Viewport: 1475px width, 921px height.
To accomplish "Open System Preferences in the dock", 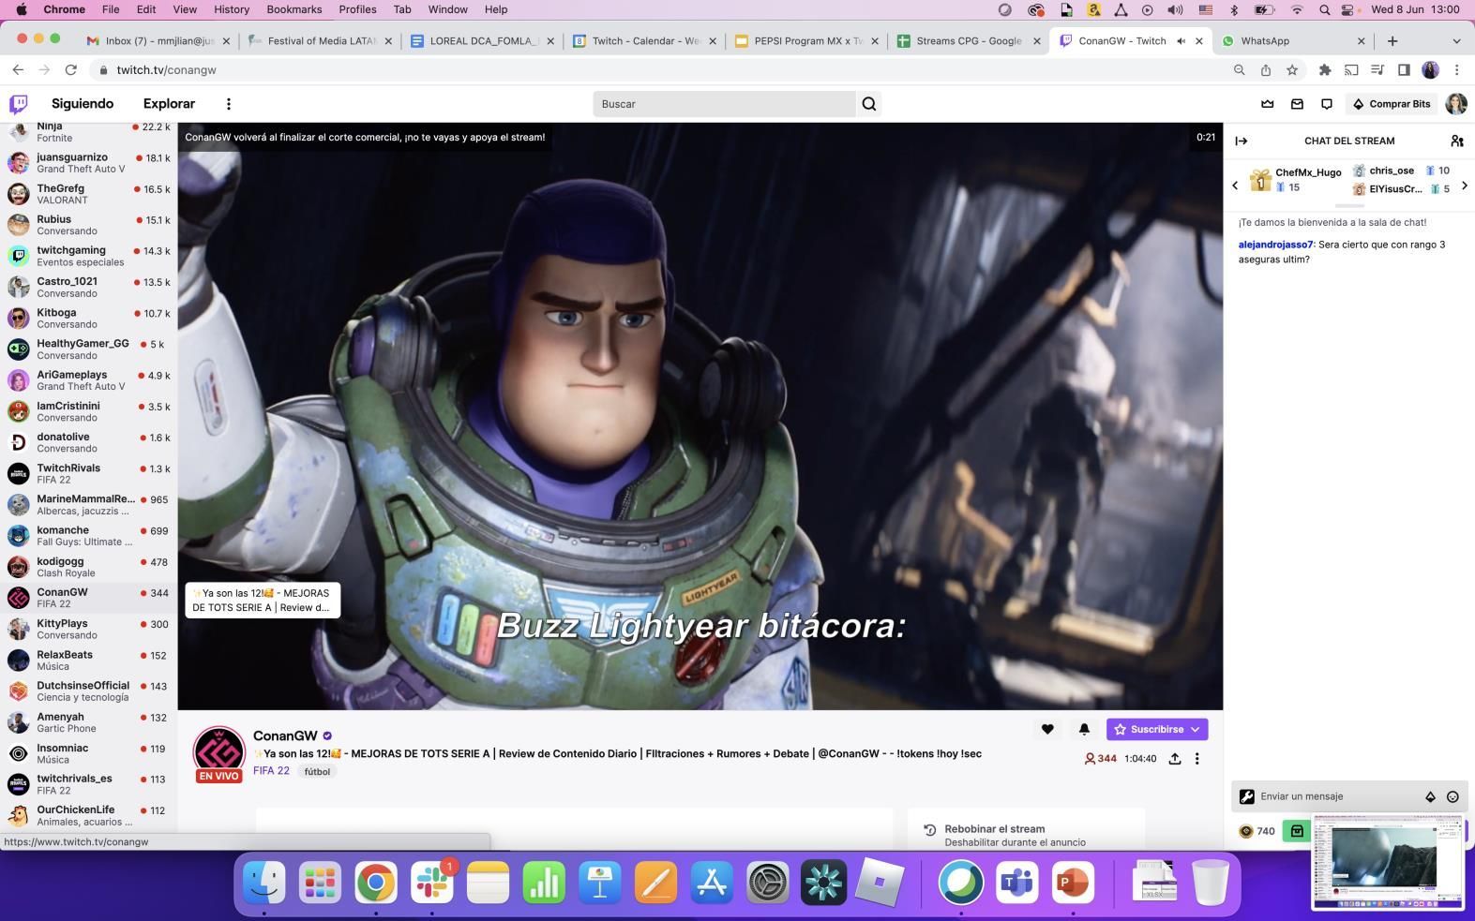I will click(x=768, y=883).
